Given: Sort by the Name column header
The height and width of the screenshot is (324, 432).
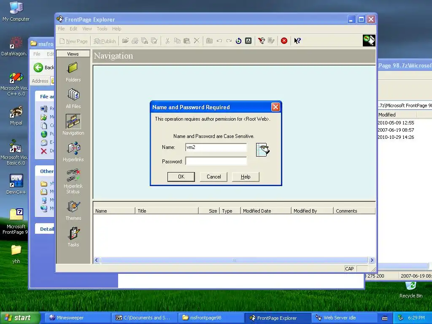Looking at the screenshot, I should [x=114, y=211].
